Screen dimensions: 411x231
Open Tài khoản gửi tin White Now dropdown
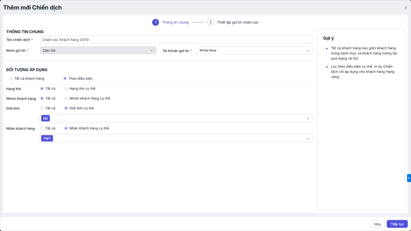point(254,51)
